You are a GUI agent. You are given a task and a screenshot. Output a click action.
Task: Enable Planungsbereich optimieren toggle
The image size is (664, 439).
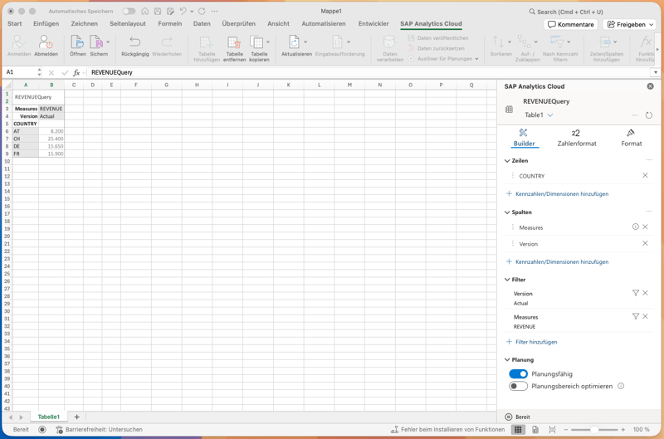(518, 386)
